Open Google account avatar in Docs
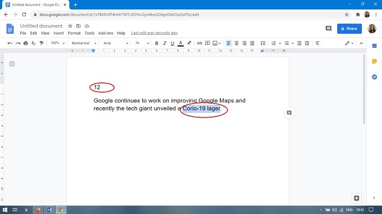The image size is (382, 214). pyautogui.click(x=372, y=29)
